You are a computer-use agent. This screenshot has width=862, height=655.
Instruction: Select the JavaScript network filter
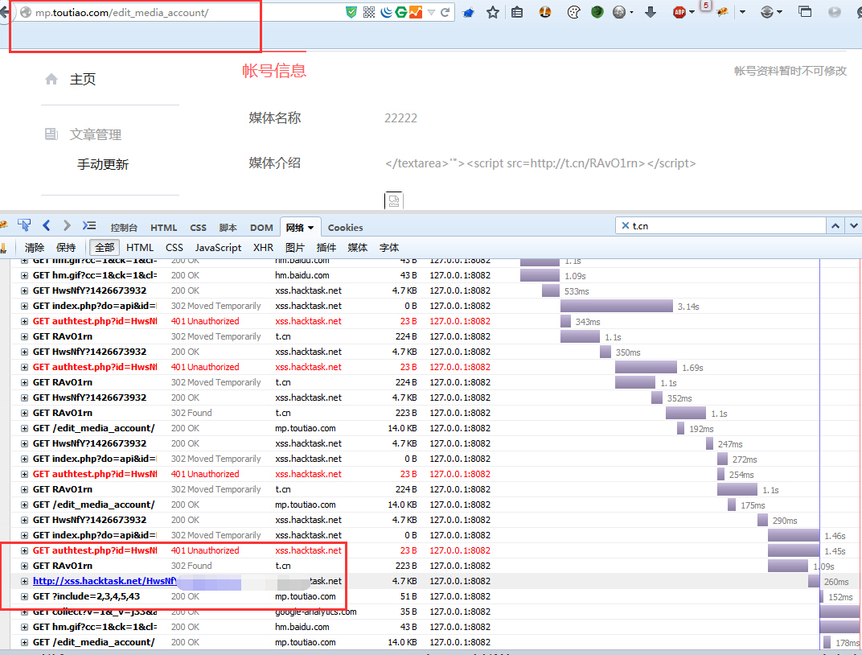(218, 248)
